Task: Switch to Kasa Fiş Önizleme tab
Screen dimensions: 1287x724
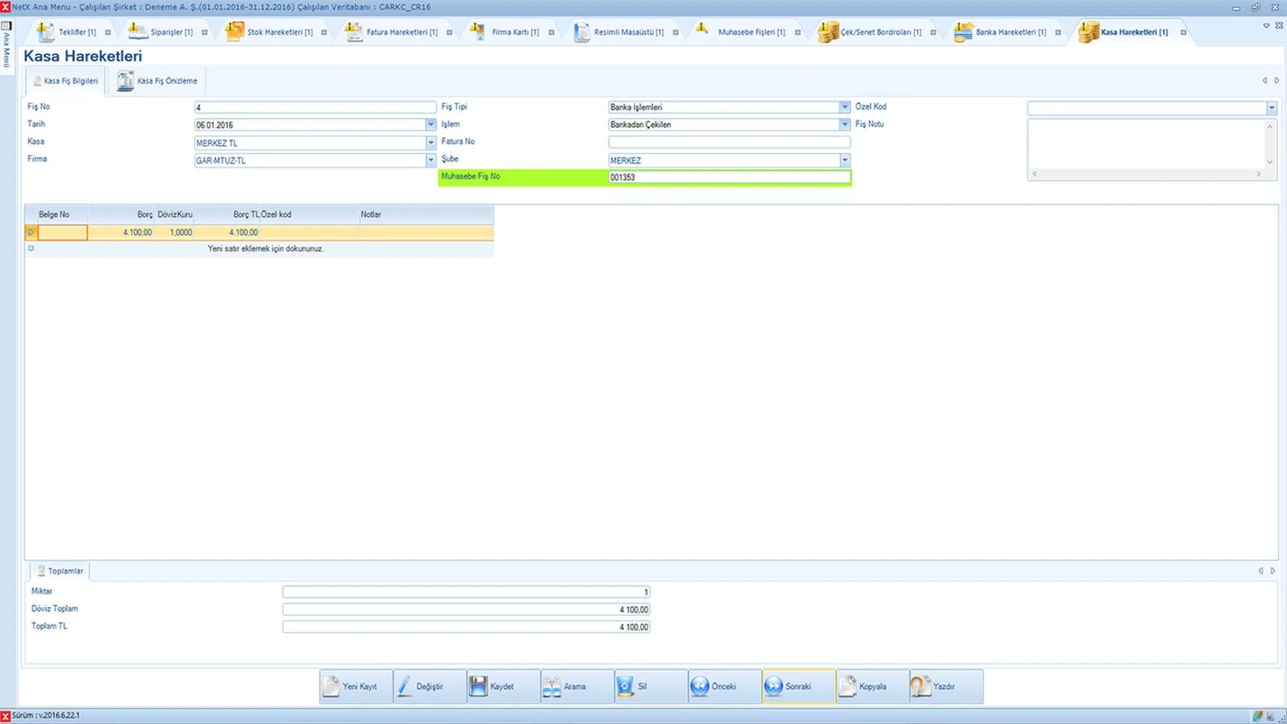Action: [x=158, y=81]
